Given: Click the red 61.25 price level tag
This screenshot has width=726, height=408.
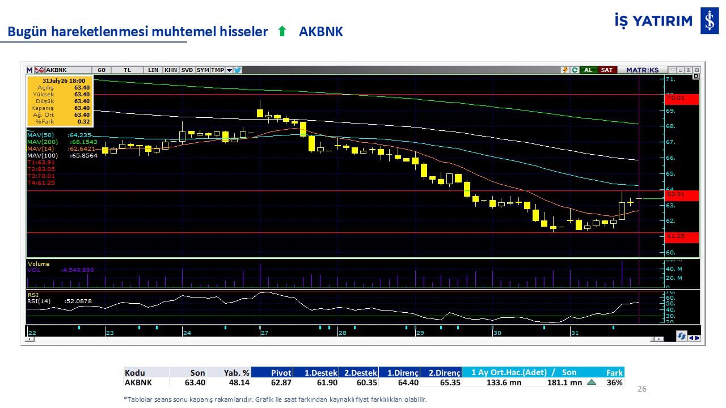Looking at the screenshot, I should pyautogui.click(x=682, y=237).
